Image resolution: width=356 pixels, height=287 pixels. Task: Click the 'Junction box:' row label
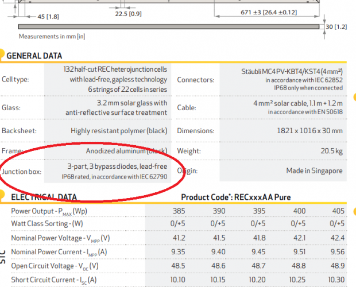tap(22, 171)
